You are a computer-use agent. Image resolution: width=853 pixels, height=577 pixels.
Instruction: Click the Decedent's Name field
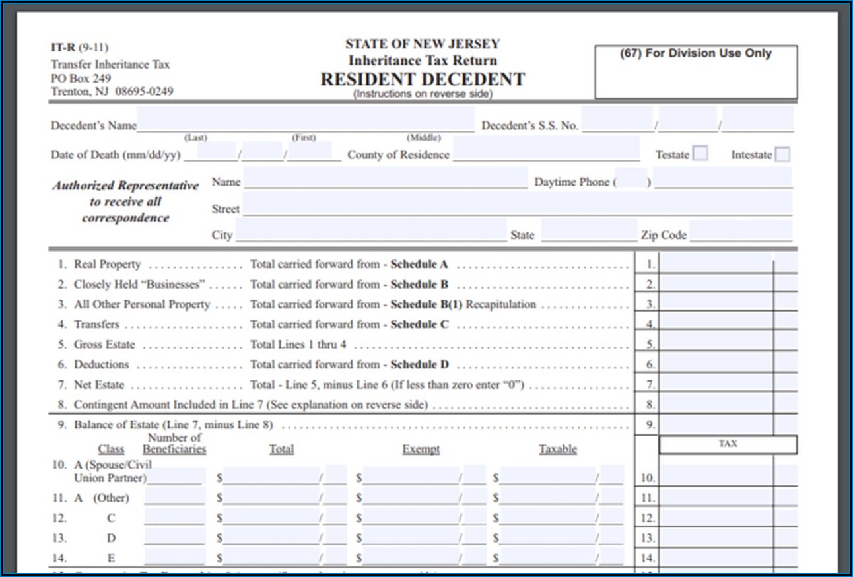tap(305, 121)
